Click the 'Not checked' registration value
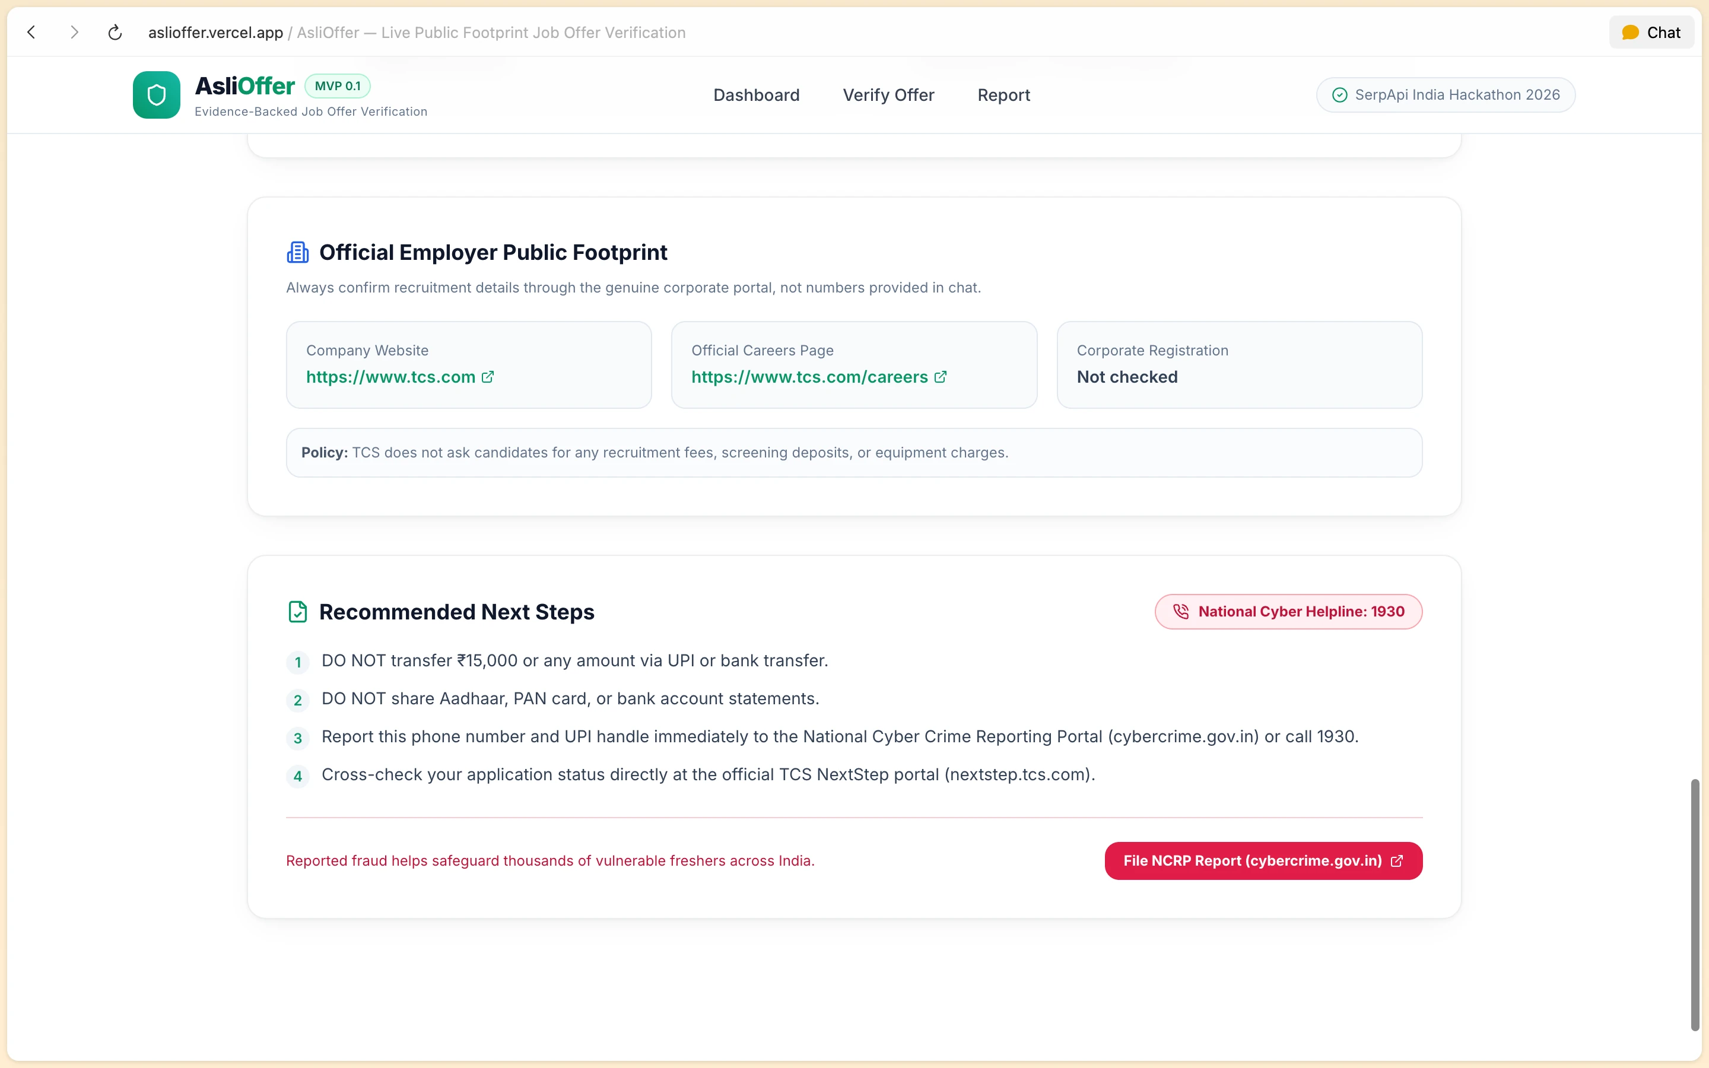Screen dimensions: 1709x1068 coord(1127,377)
